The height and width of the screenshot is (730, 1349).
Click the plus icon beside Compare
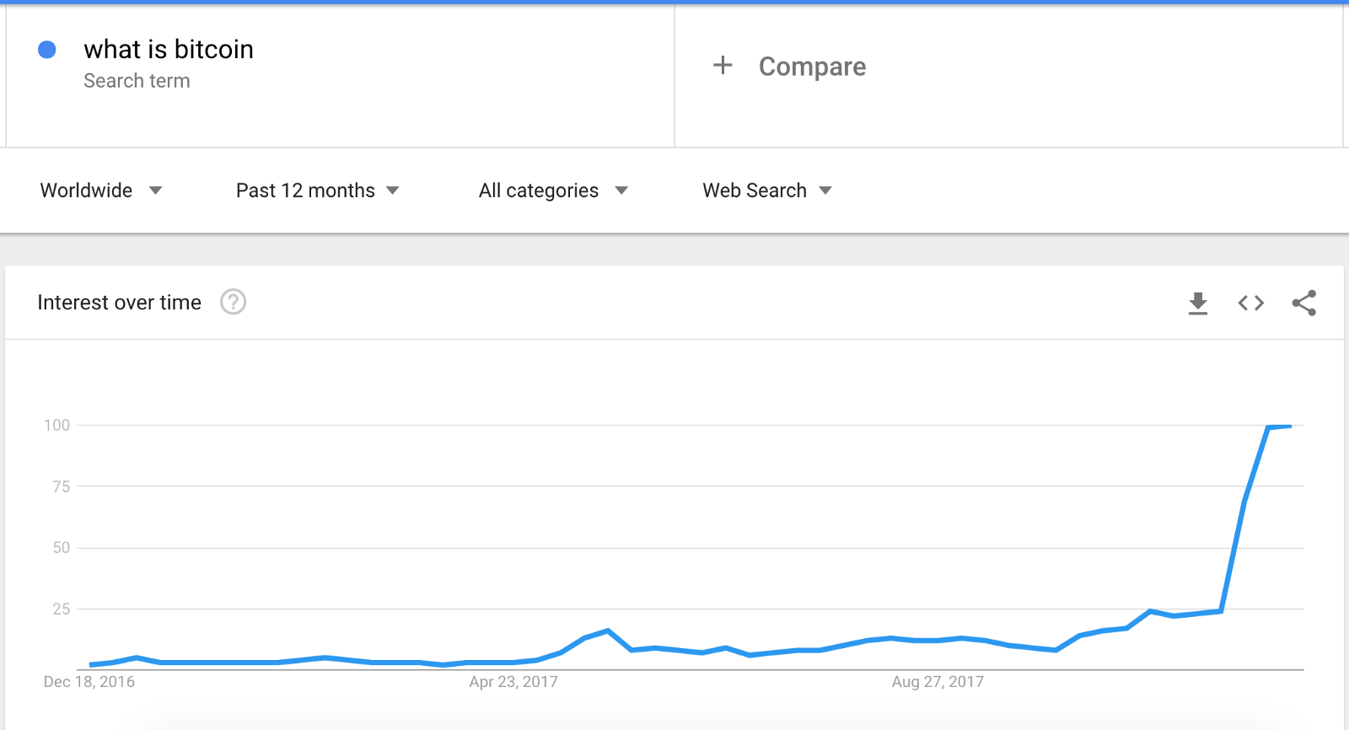coord(723,66)
